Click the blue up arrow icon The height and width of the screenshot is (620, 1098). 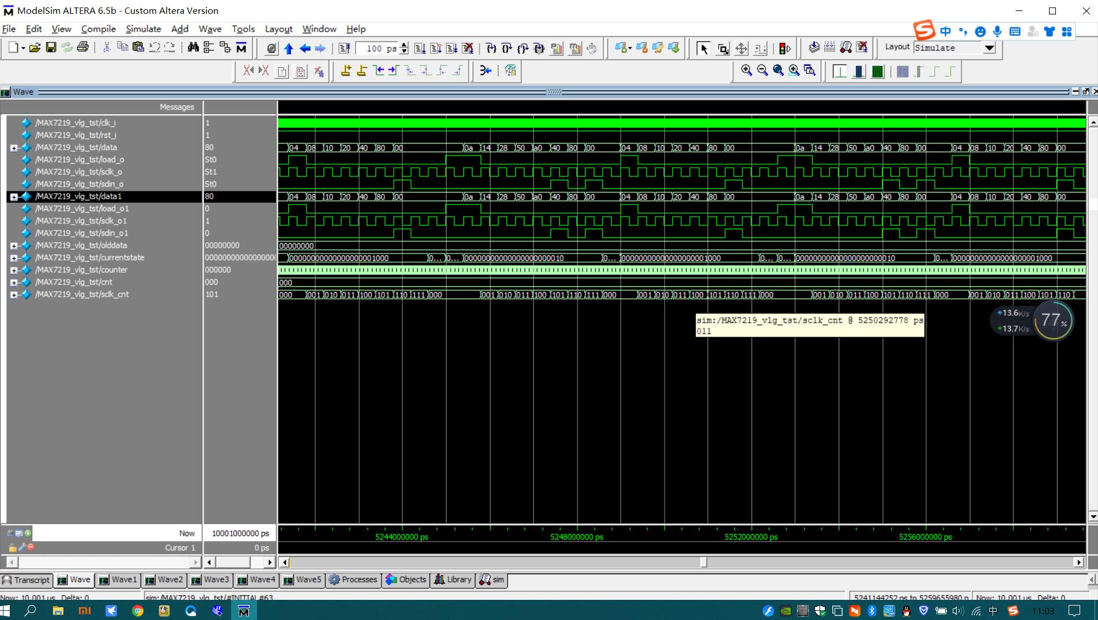(x=288, y=48)
